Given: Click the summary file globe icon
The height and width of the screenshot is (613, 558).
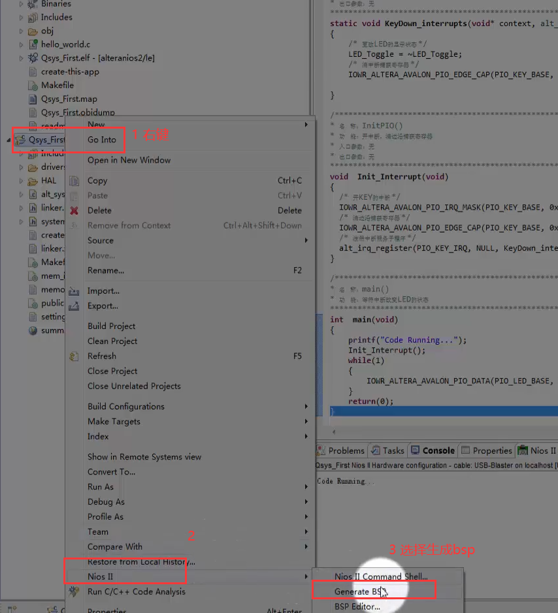Looking at the screenshot, I should tap(33, 331).
